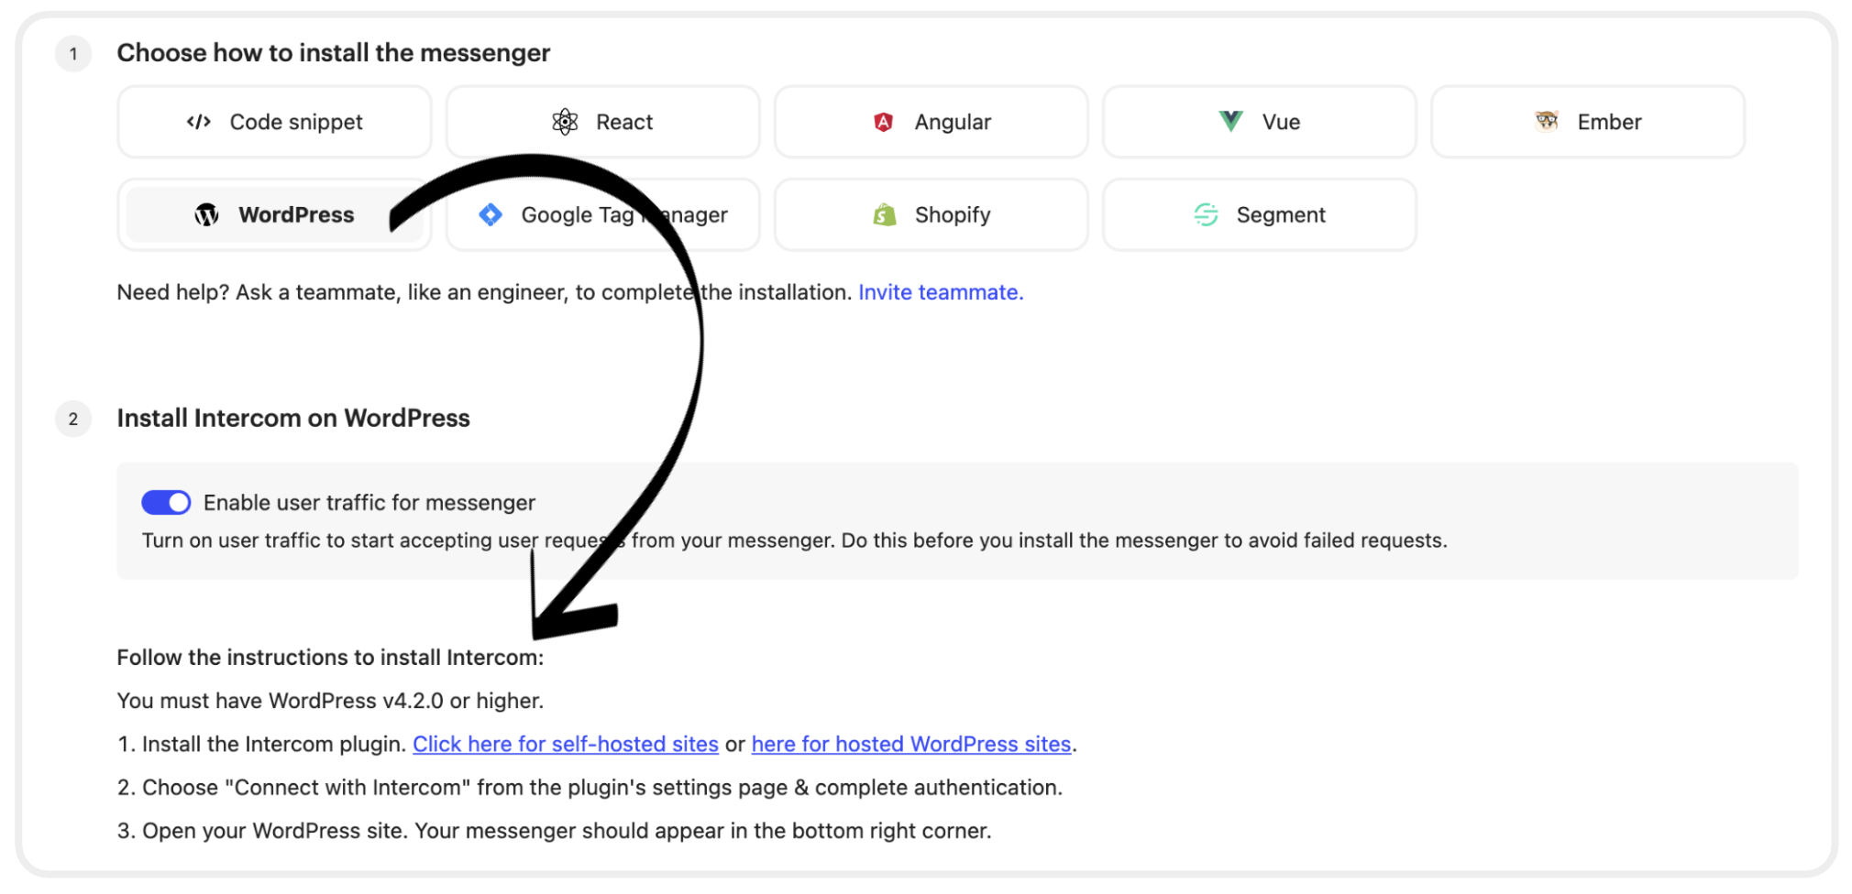Open the hosted WordPress sites link
The image size is (1852, 894).
click(910, 745)
